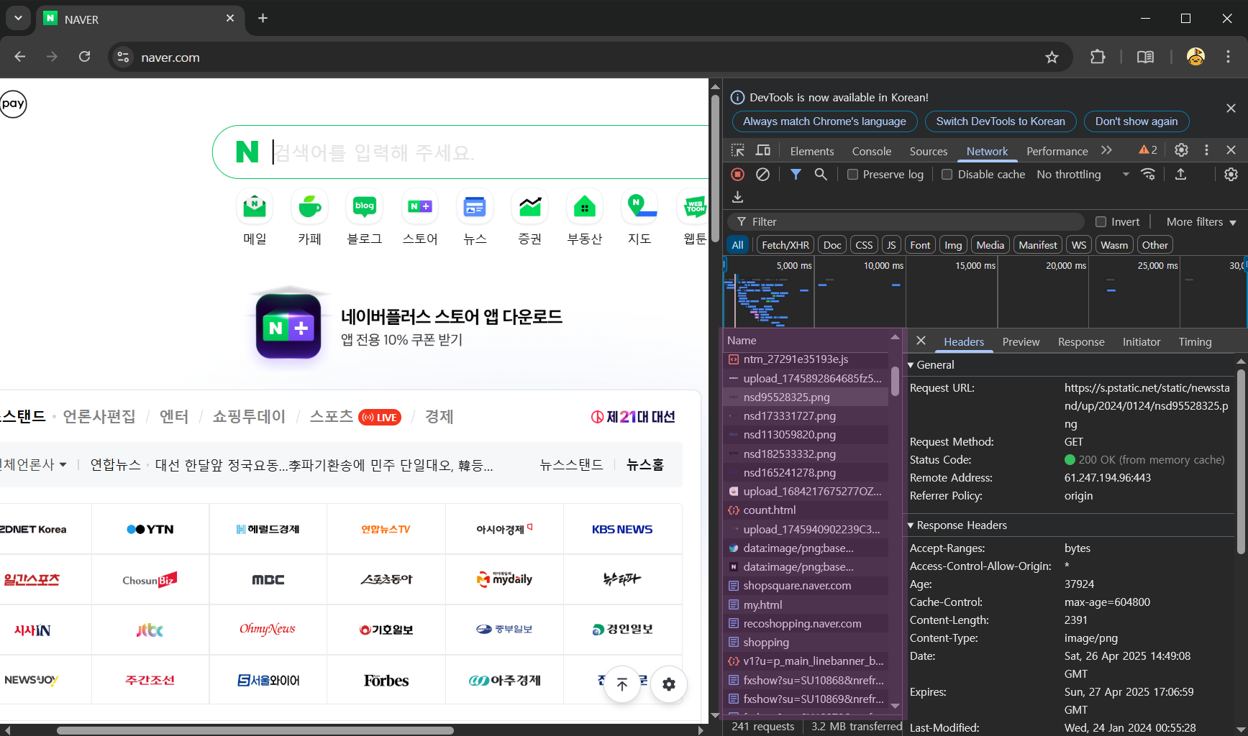
Task: Open the Naver Blog (블로그) shortcut icon
Action: [365, 207]
